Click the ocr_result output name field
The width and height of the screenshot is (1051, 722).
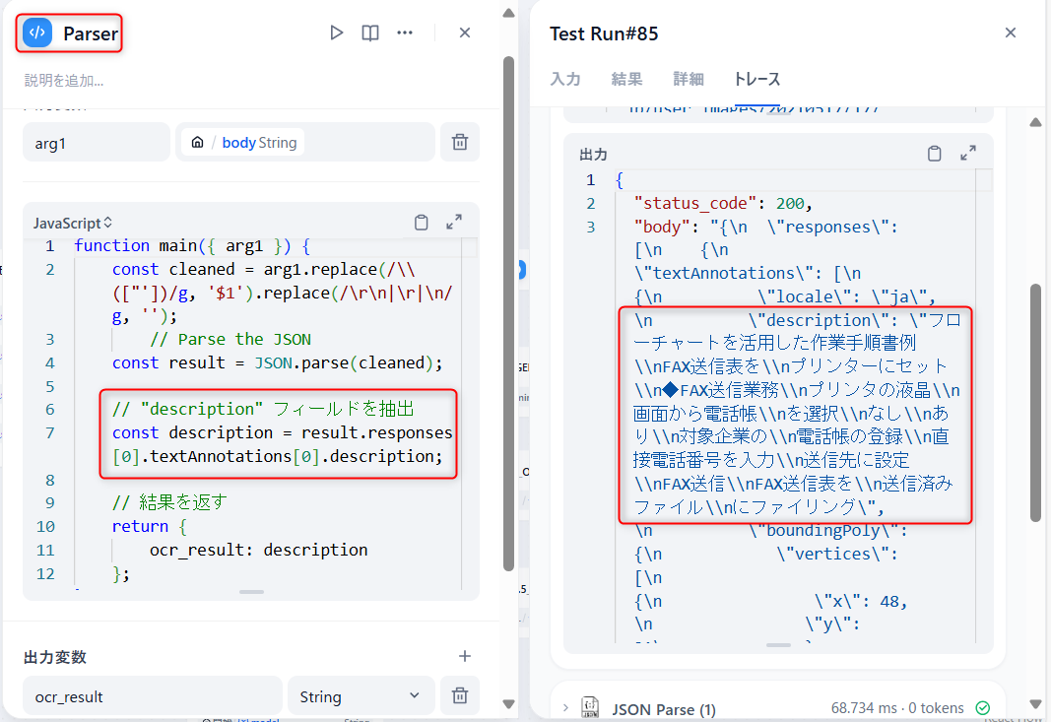(152, 695)
